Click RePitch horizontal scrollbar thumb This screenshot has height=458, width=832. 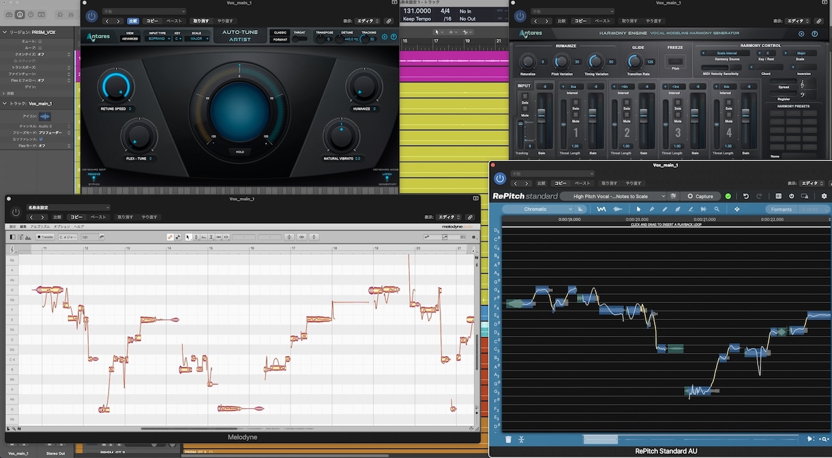click(600, 439)
